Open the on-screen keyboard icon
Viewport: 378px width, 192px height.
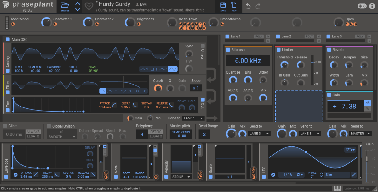point(337,188)
